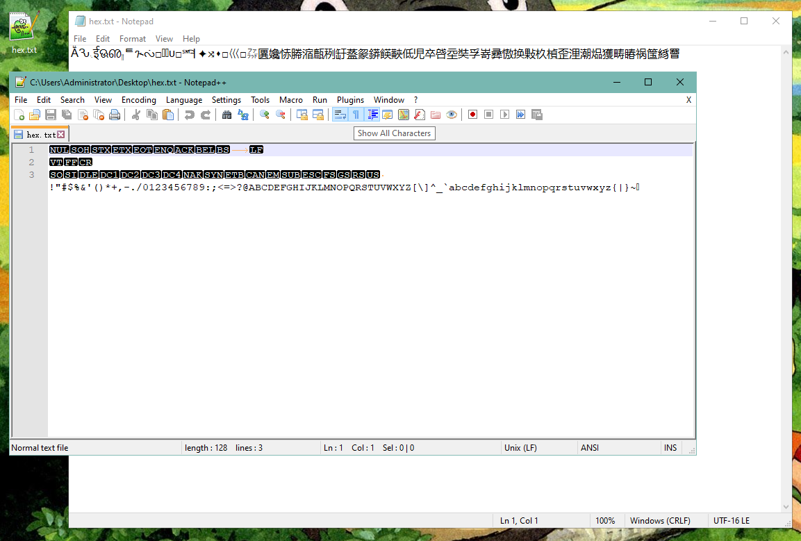Viewport: 801px width, 541px height.
Task: Toggle Word wrap in the toolbar
Action: [340, 115]
